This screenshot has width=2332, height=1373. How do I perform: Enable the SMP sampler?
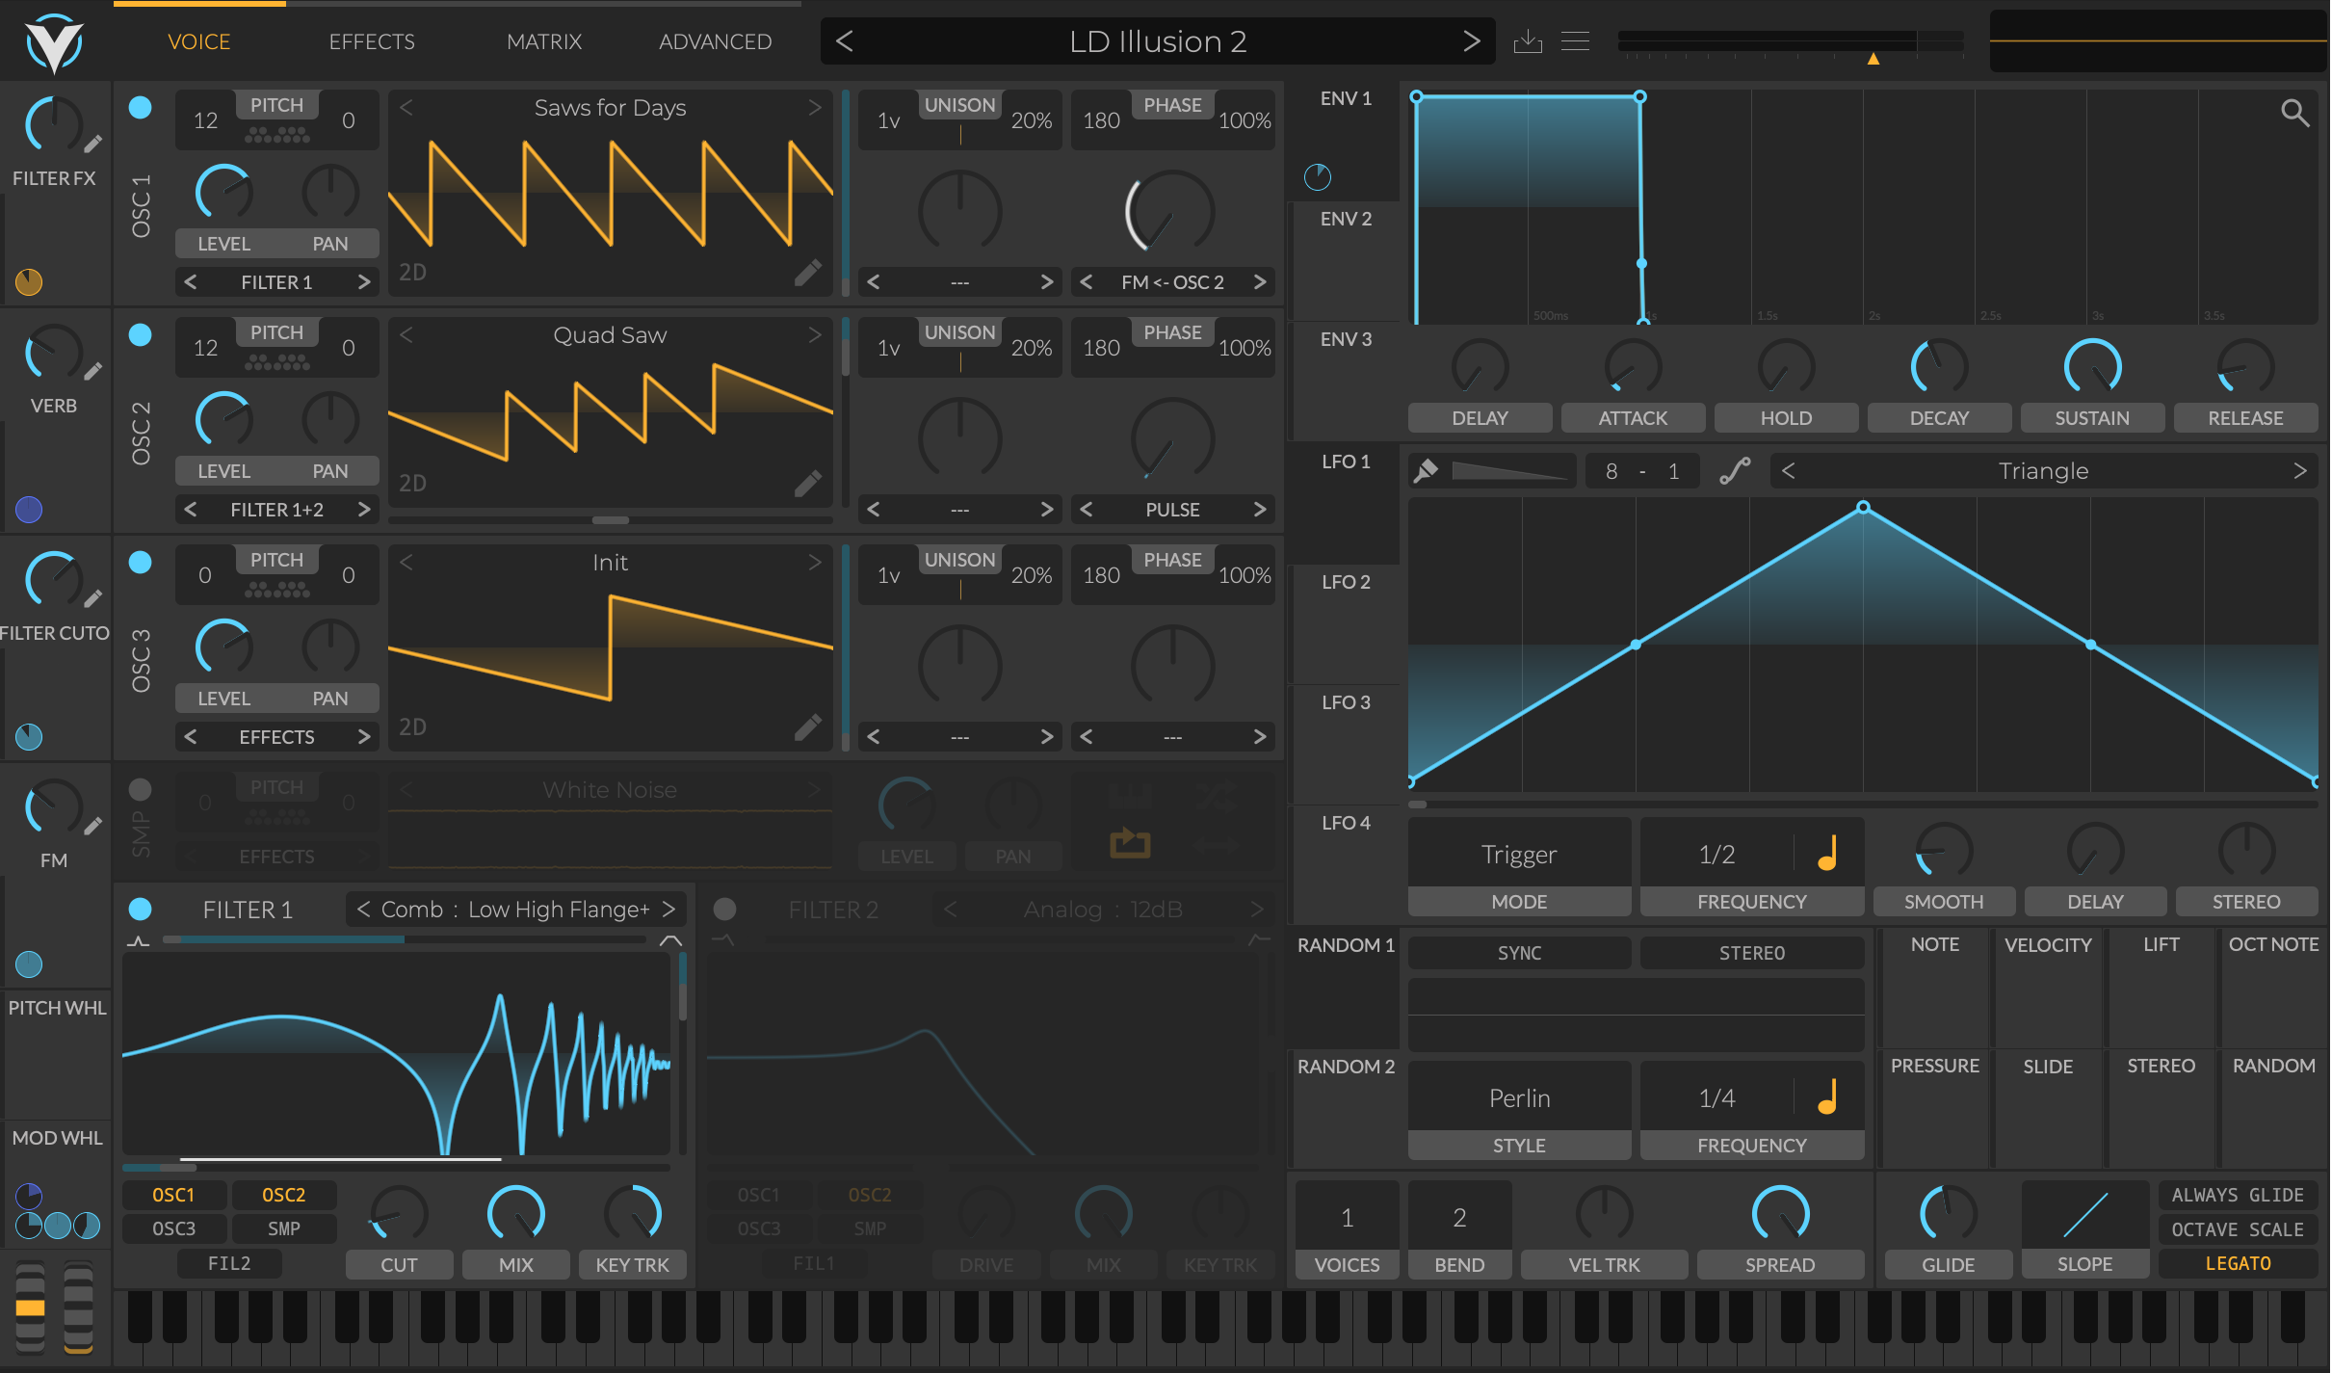pos(141,789)
